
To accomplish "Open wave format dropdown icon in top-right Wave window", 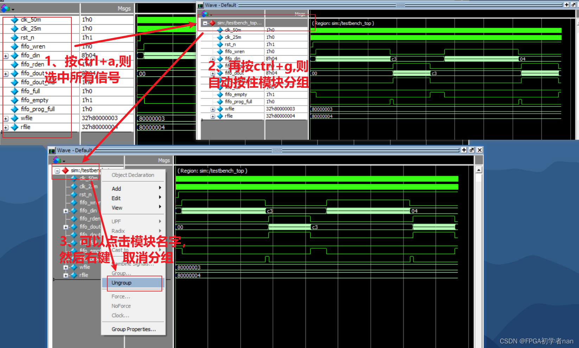I will pos(206,14).
